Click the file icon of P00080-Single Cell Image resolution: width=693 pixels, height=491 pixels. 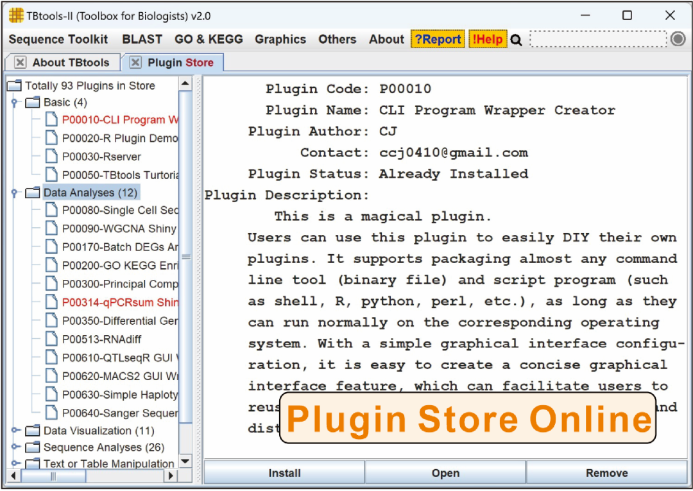[52, 210]
